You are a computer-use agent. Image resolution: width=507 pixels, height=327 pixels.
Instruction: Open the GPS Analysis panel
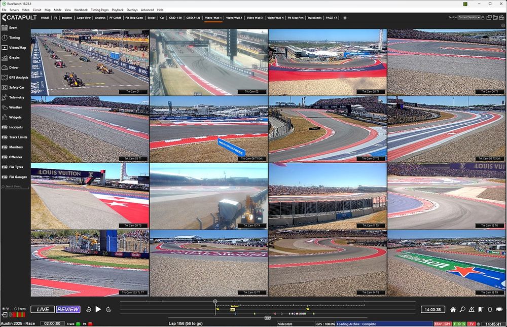pyautogui.click(x=15, y=77)
